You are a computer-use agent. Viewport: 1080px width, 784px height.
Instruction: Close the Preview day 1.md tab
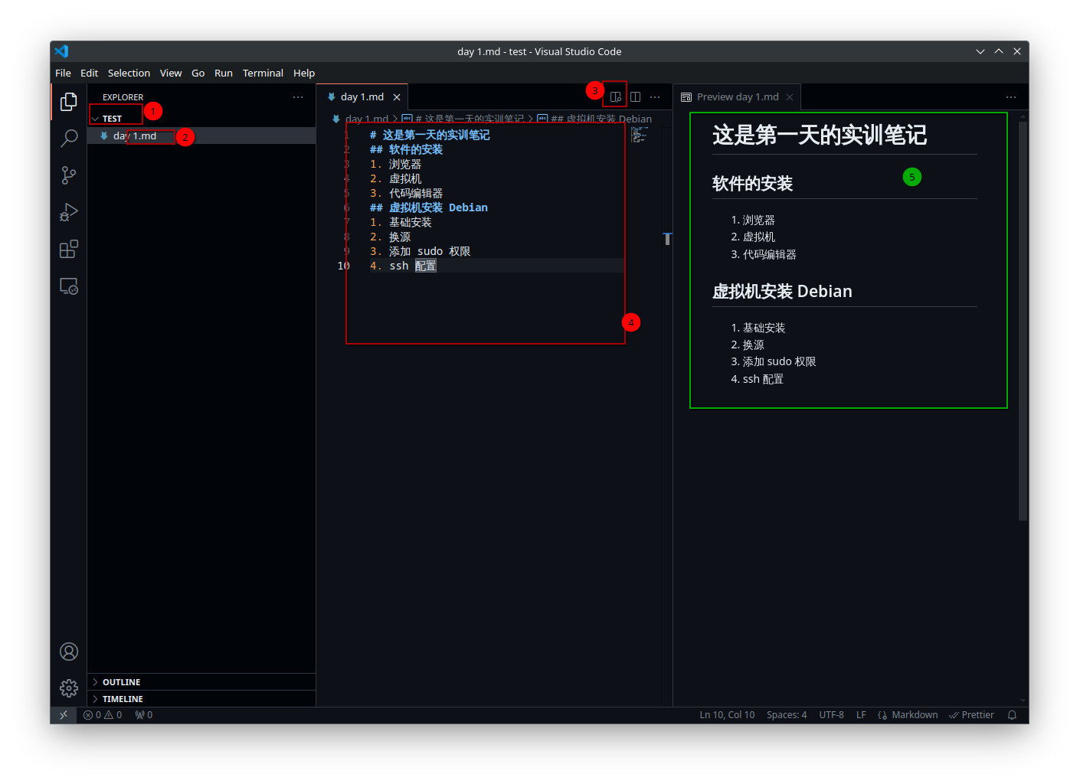point(790,97)
